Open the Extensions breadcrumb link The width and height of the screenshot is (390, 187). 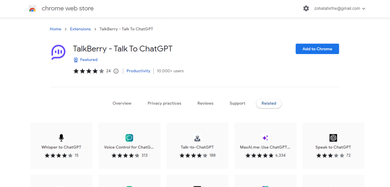pos(80,29)
